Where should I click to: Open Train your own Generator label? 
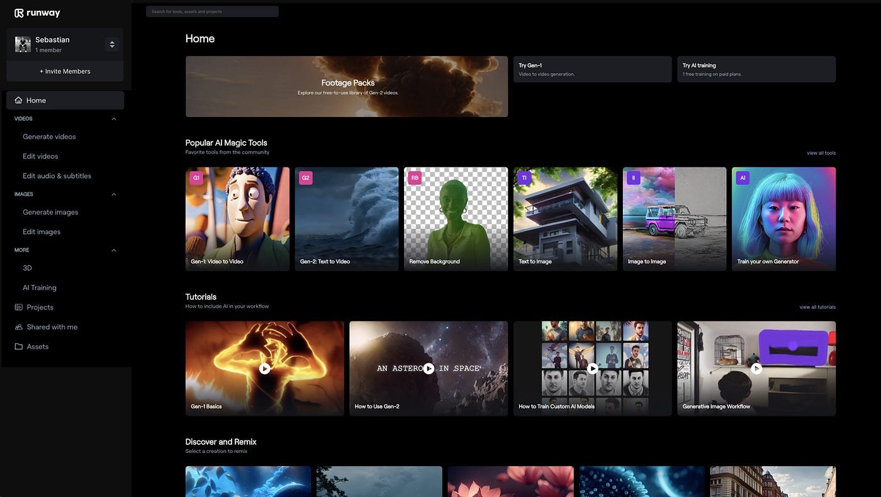click(768, 262)
